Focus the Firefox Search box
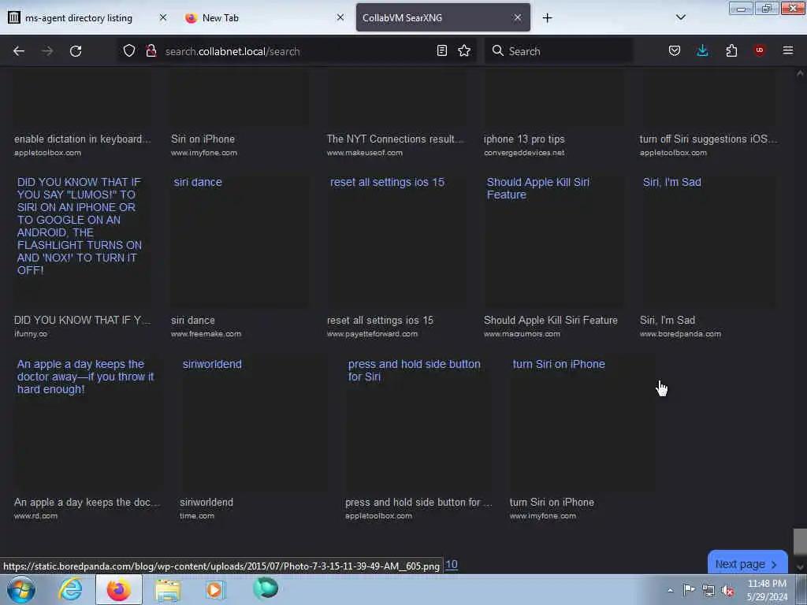807x605 pixels. (559, 51)
